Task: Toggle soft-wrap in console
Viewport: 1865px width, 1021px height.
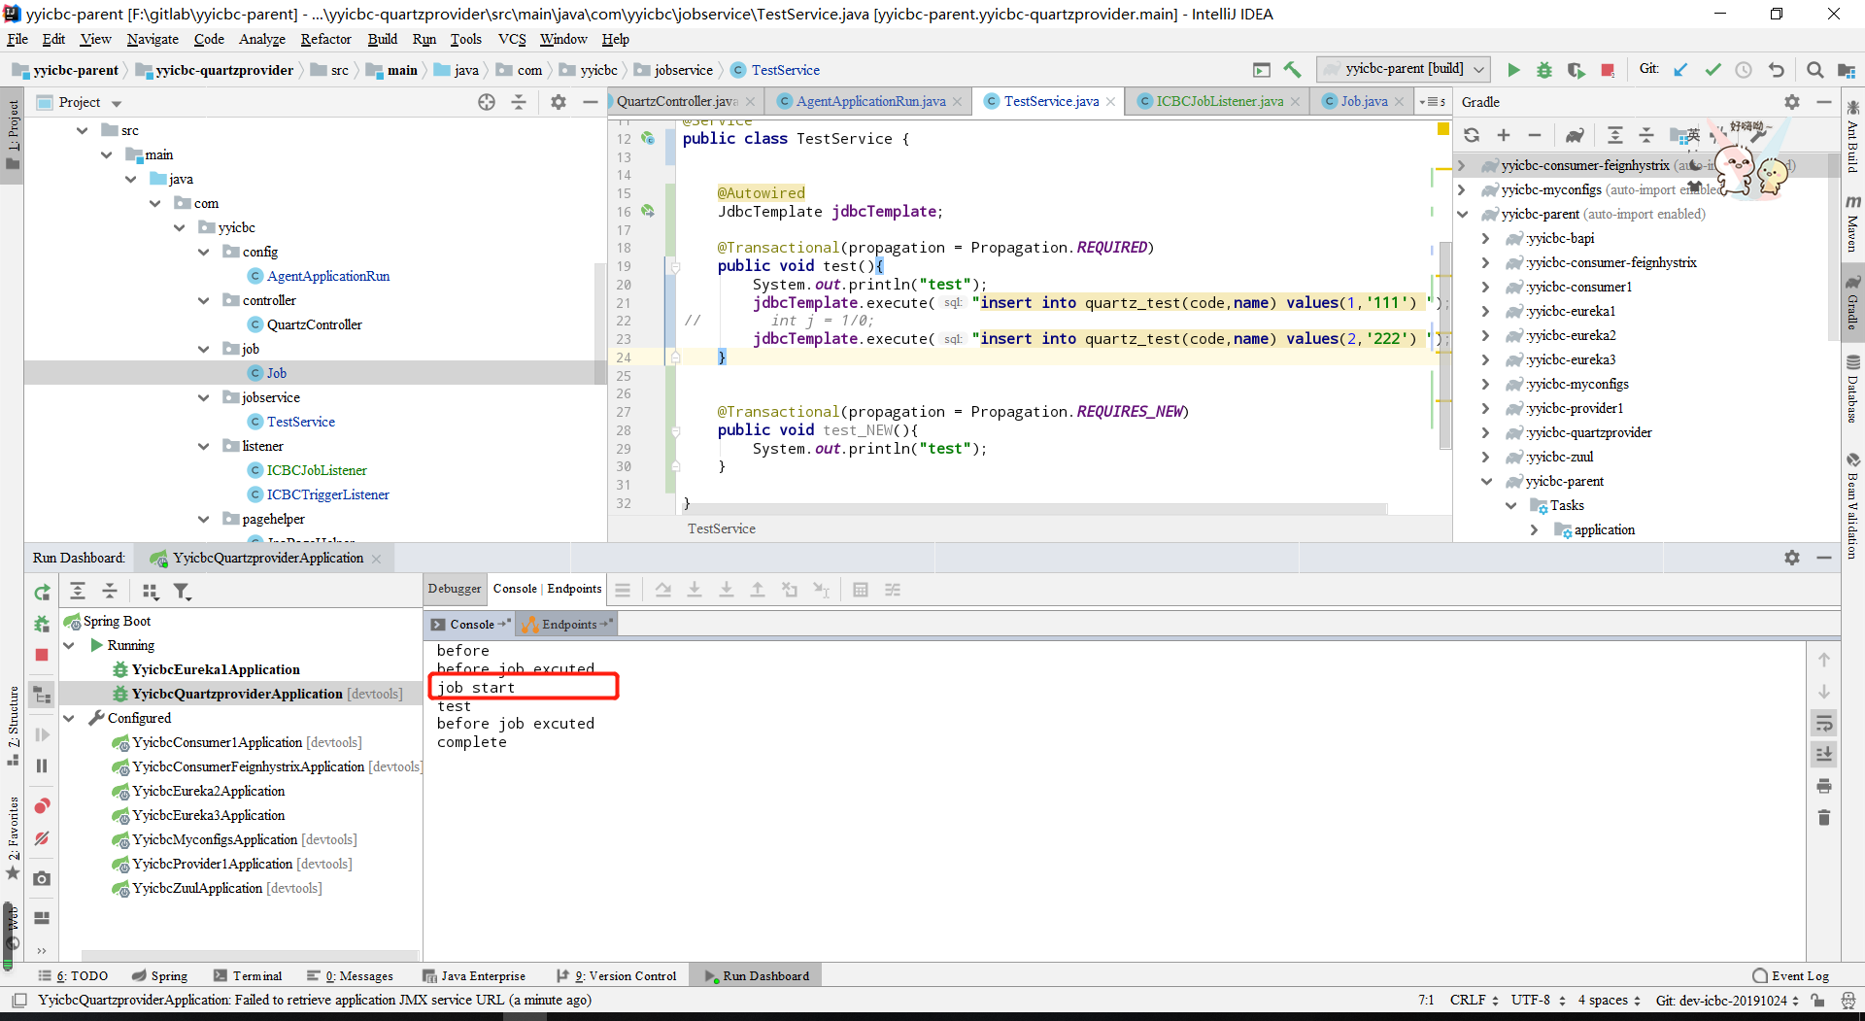Action: point(1824,723)
